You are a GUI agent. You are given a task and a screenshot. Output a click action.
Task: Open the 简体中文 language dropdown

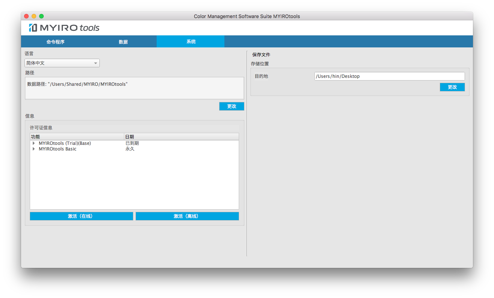click(62, 63)
